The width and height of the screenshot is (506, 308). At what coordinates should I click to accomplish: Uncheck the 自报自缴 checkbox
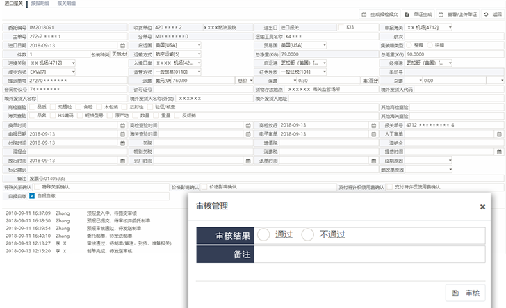(32, 195)
